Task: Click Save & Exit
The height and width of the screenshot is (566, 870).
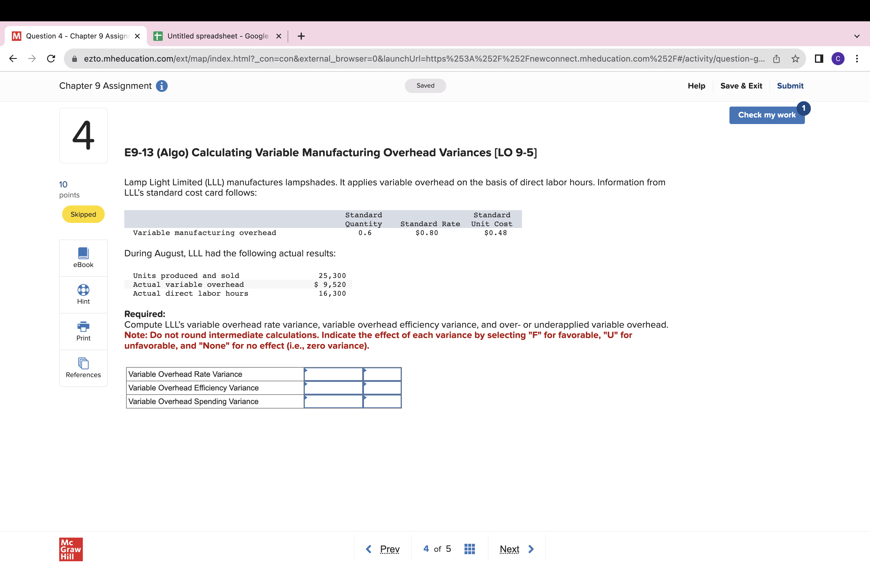Action: click(x=741, y=86)
